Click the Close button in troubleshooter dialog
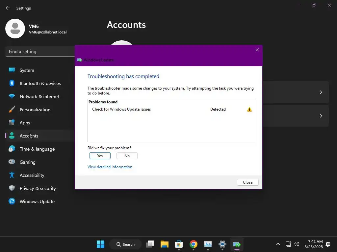Screen dimensions: 337x252 click(x=247, y=182)
